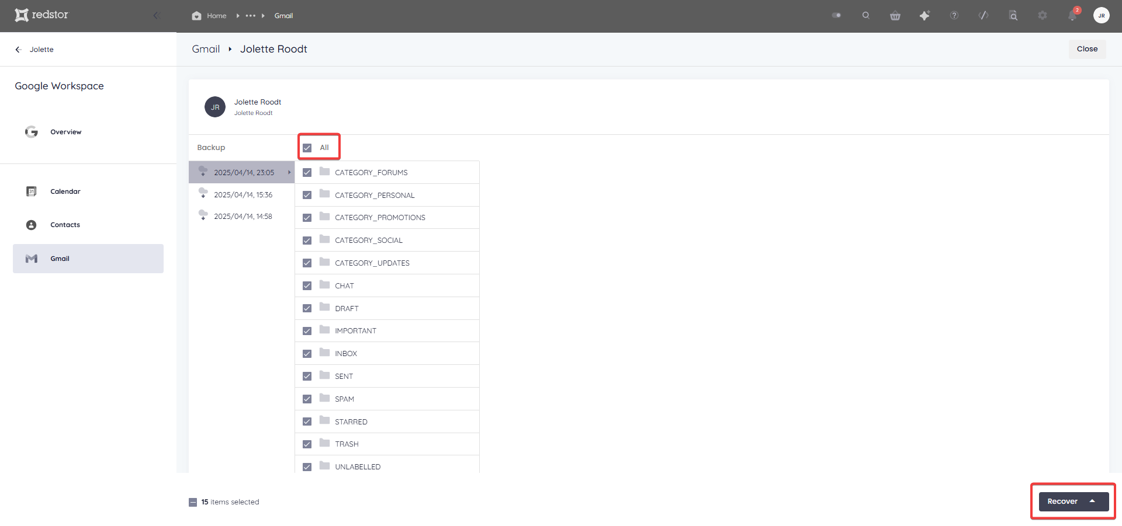Expand backup 2025/04/14, 23:05 arrow
Image resolution: width=1122 pixels, height=526 pixels.
pos(289,172)
